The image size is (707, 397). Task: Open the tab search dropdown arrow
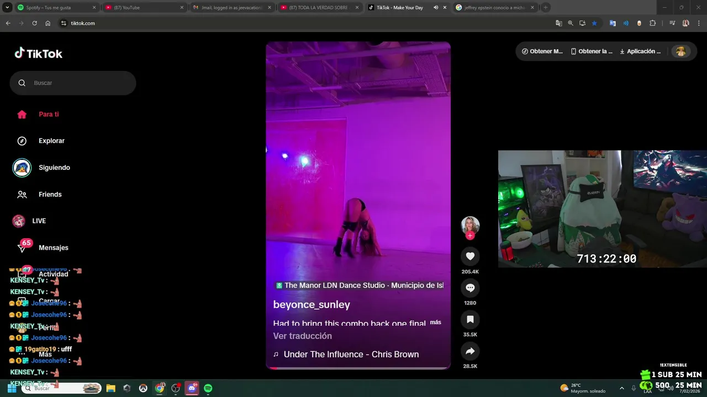point(7,8)
